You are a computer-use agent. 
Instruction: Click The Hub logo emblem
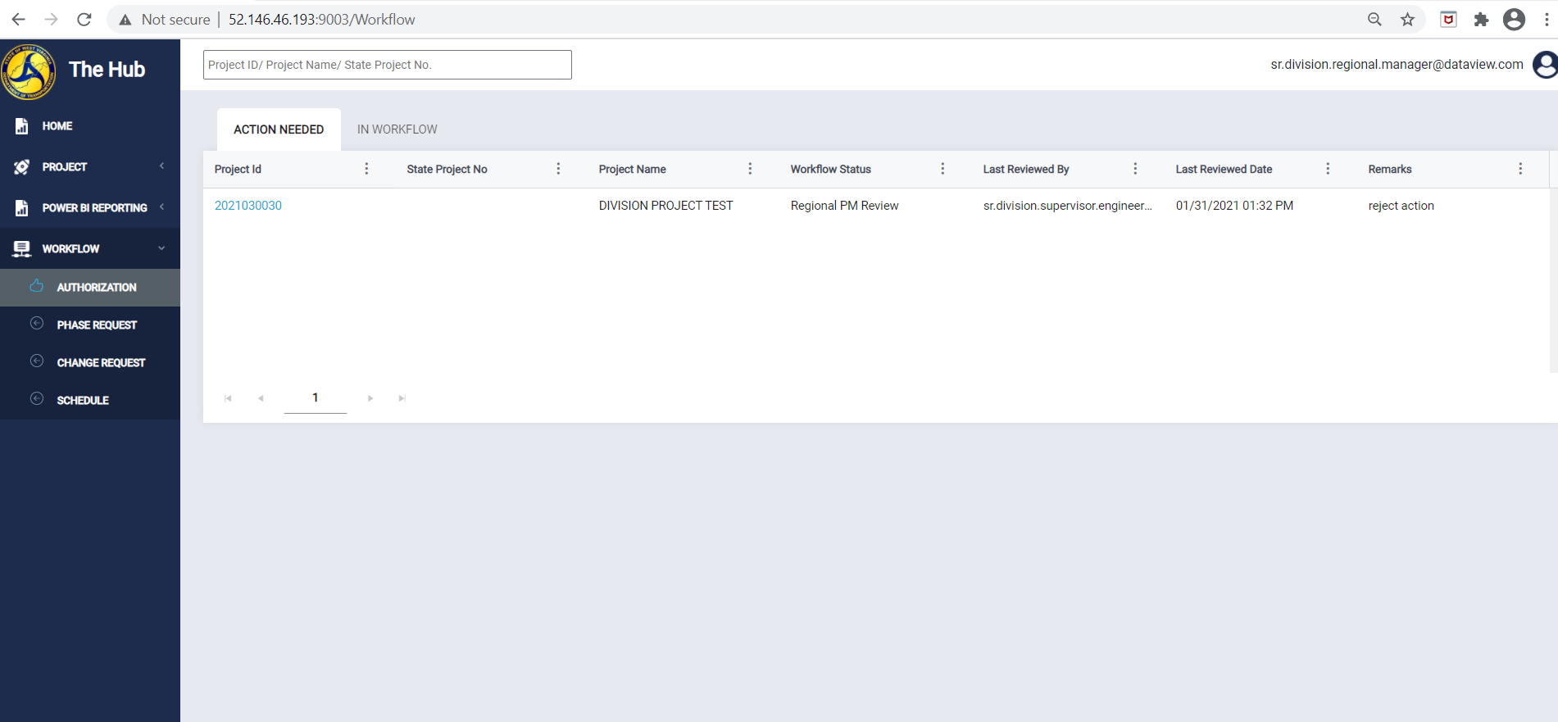(x=29, y=71)
